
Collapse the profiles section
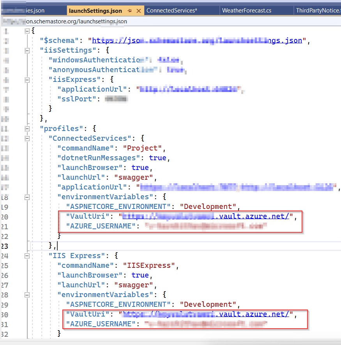tap(27, 128)
